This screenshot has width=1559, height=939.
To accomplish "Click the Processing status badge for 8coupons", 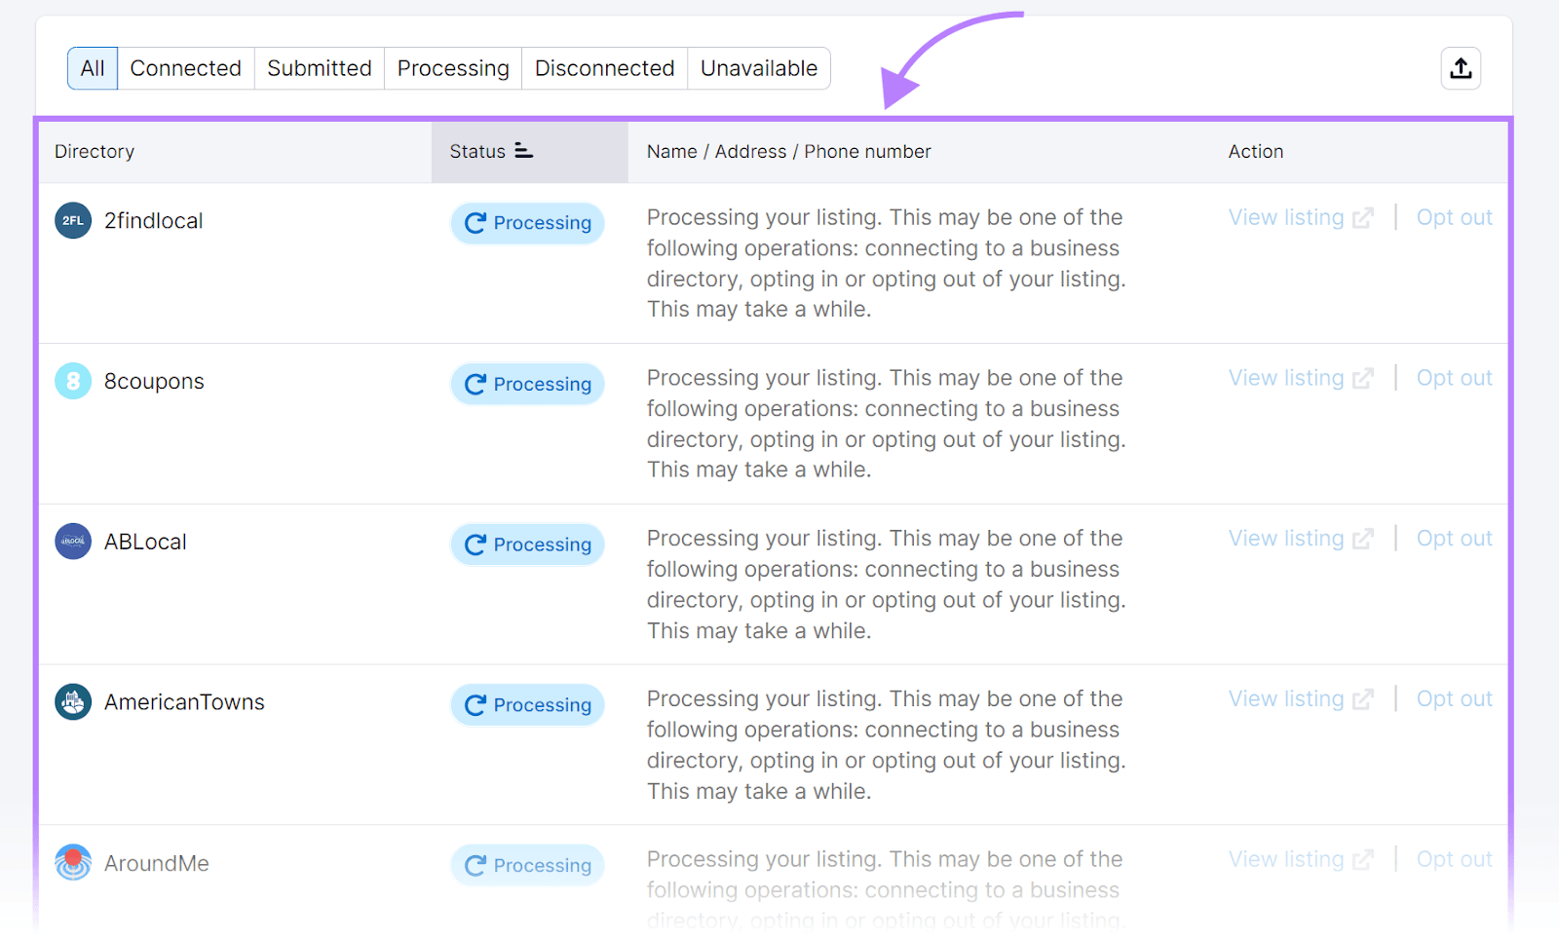I will (527, 384).
